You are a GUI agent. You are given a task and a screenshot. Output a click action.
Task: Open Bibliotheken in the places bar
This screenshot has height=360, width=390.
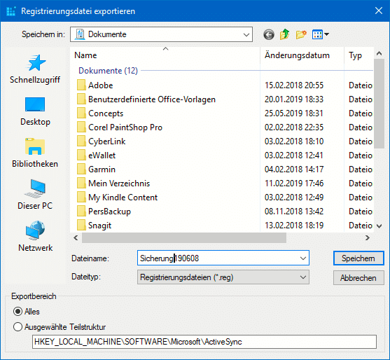(35, 153)
